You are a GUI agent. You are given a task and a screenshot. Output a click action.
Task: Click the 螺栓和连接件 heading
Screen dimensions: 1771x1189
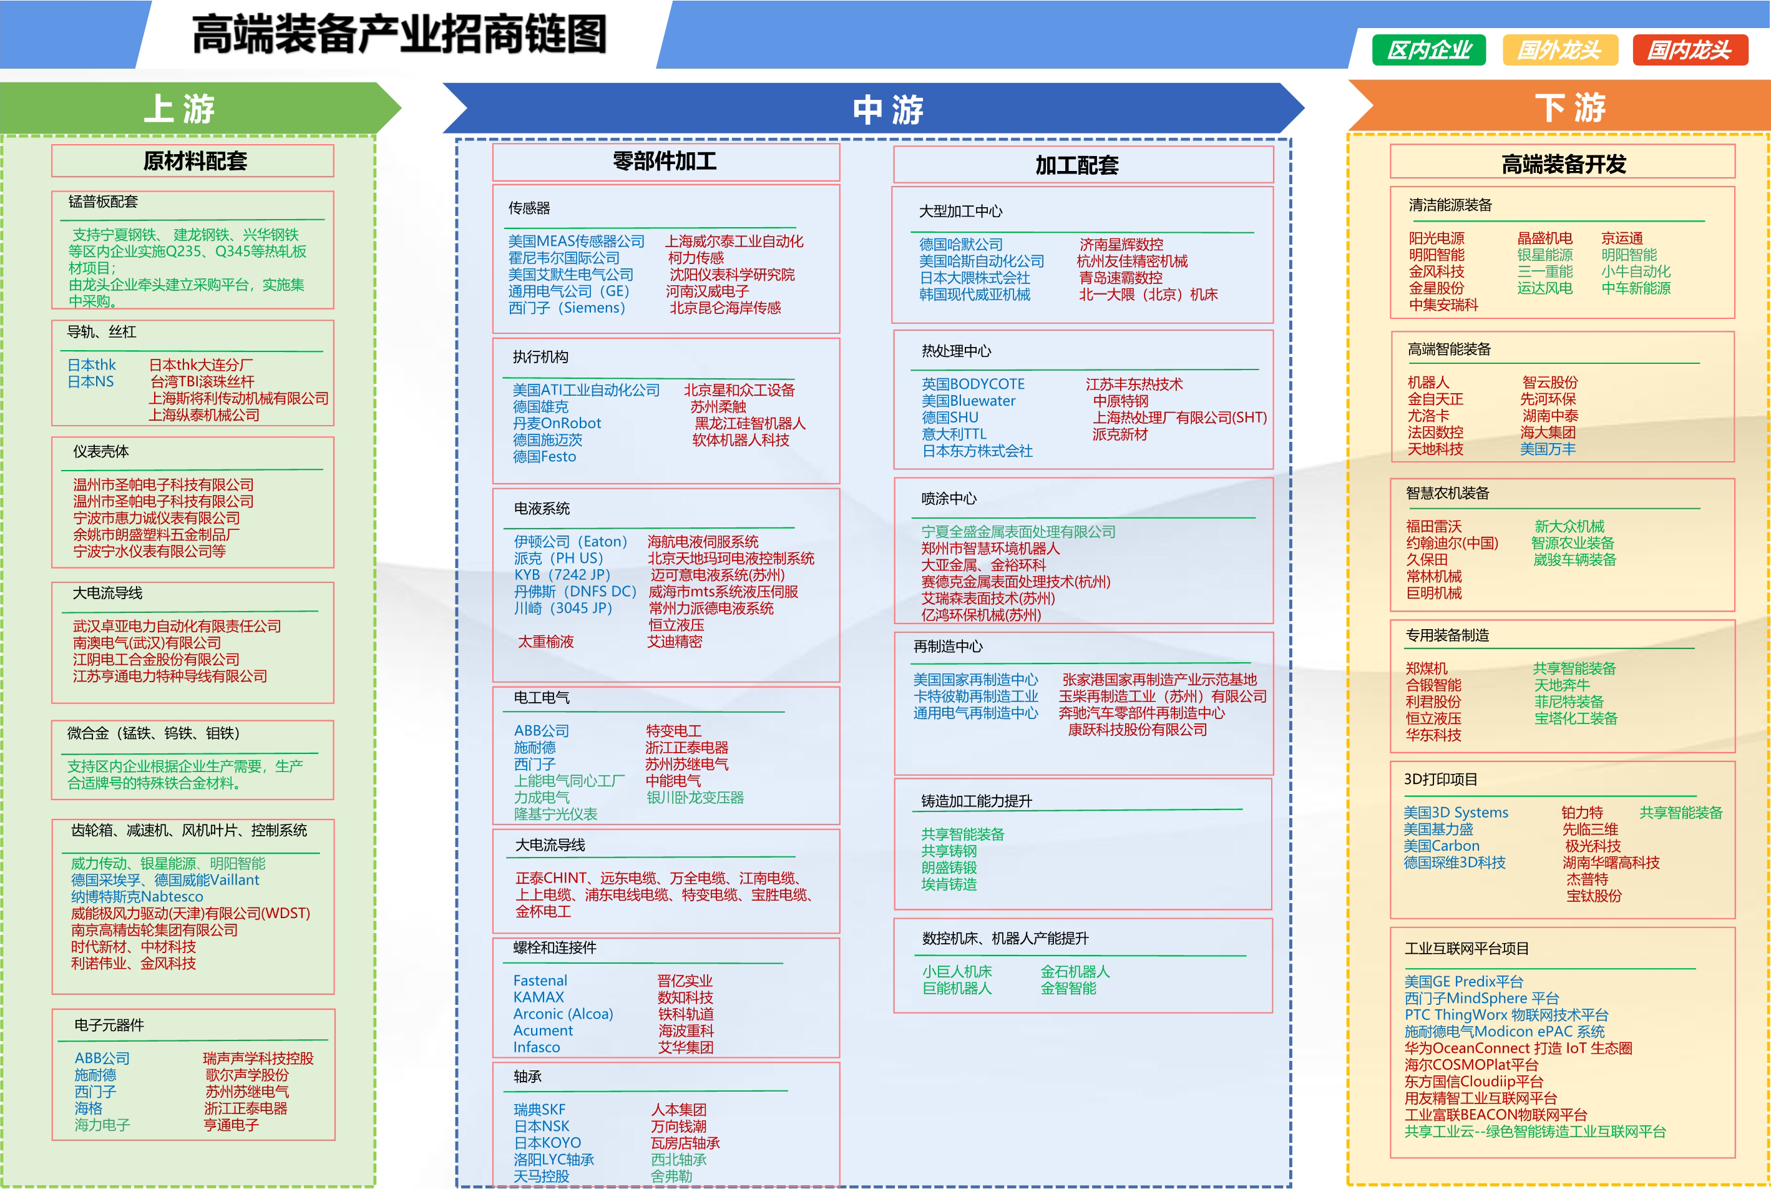[554, 948]
